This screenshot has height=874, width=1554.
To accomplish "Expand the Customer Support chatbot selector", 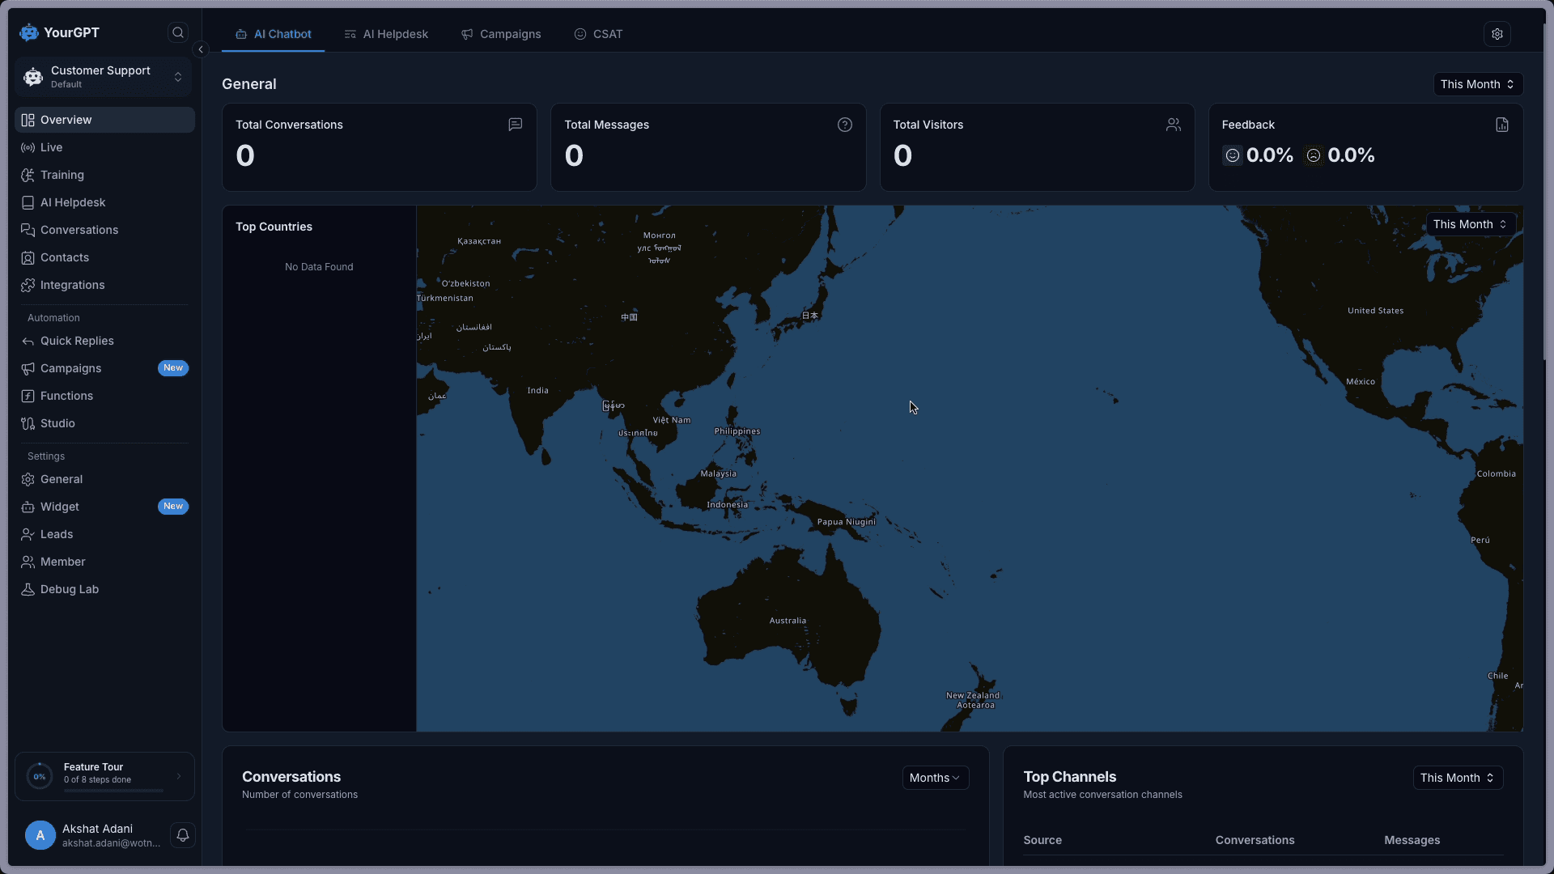I will tap(104, 77).
